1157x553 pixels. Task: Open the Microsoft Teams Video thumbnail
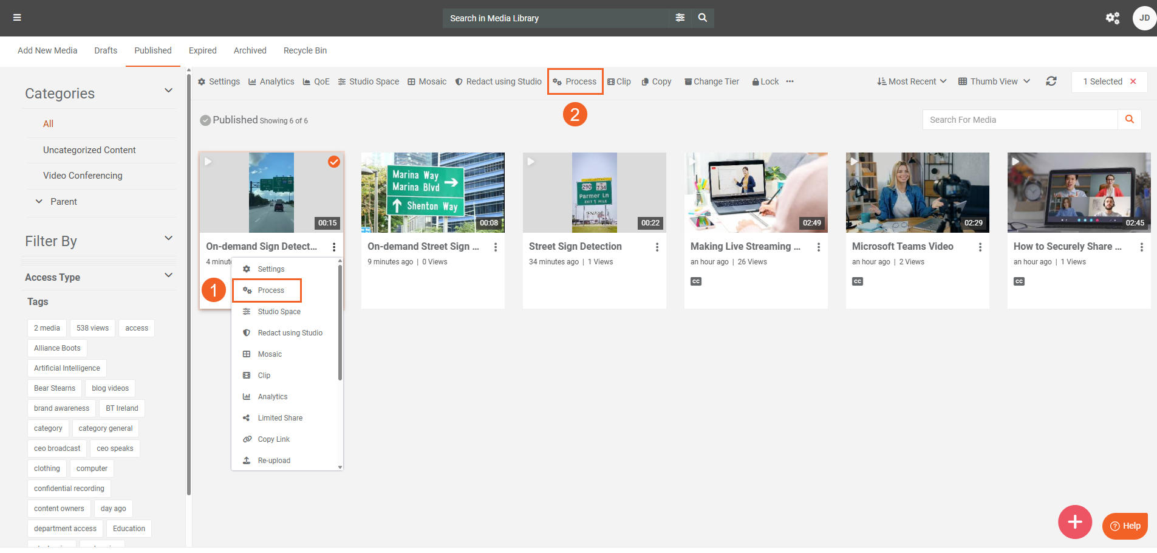tap(917, 193)
